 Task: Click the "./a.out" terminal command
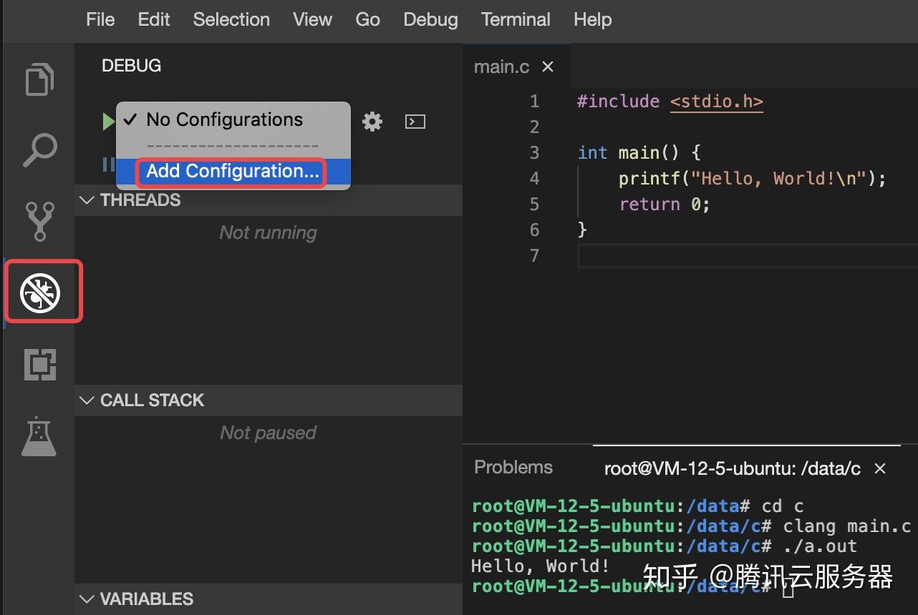820,546
